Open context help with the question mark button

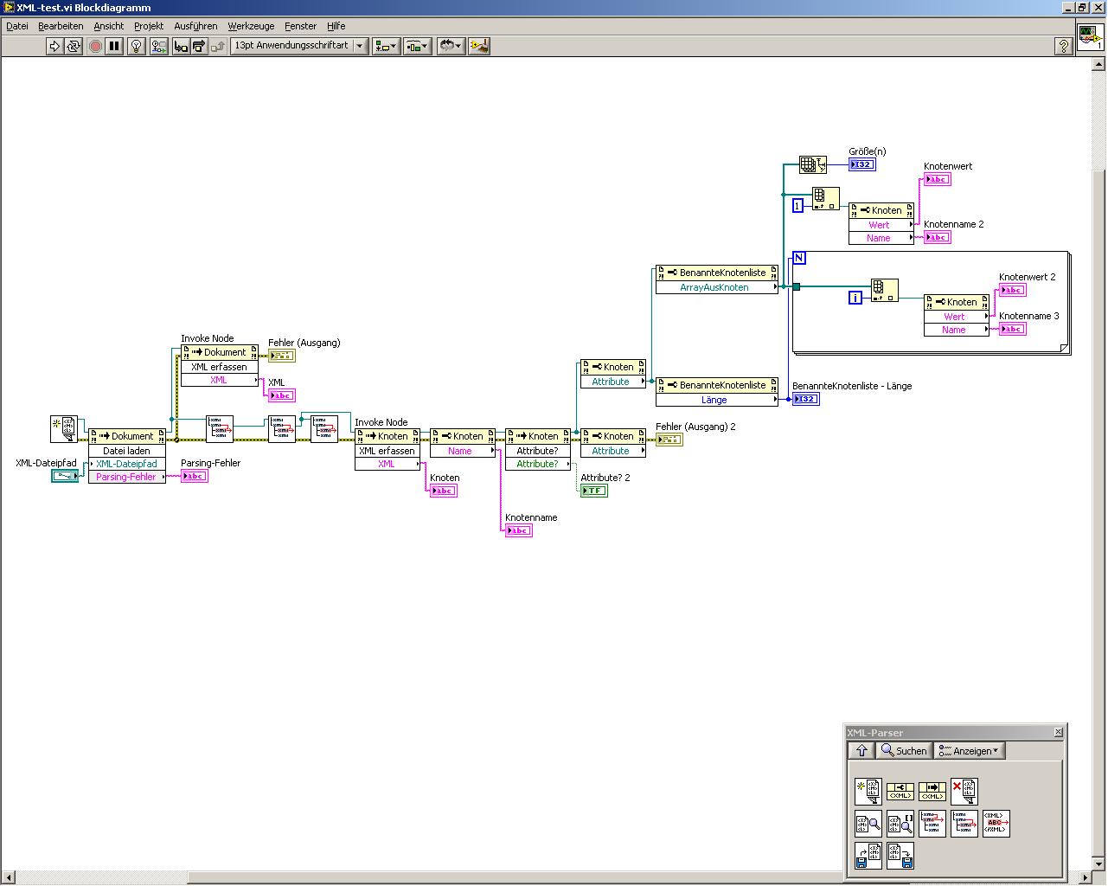point(1064,46)
